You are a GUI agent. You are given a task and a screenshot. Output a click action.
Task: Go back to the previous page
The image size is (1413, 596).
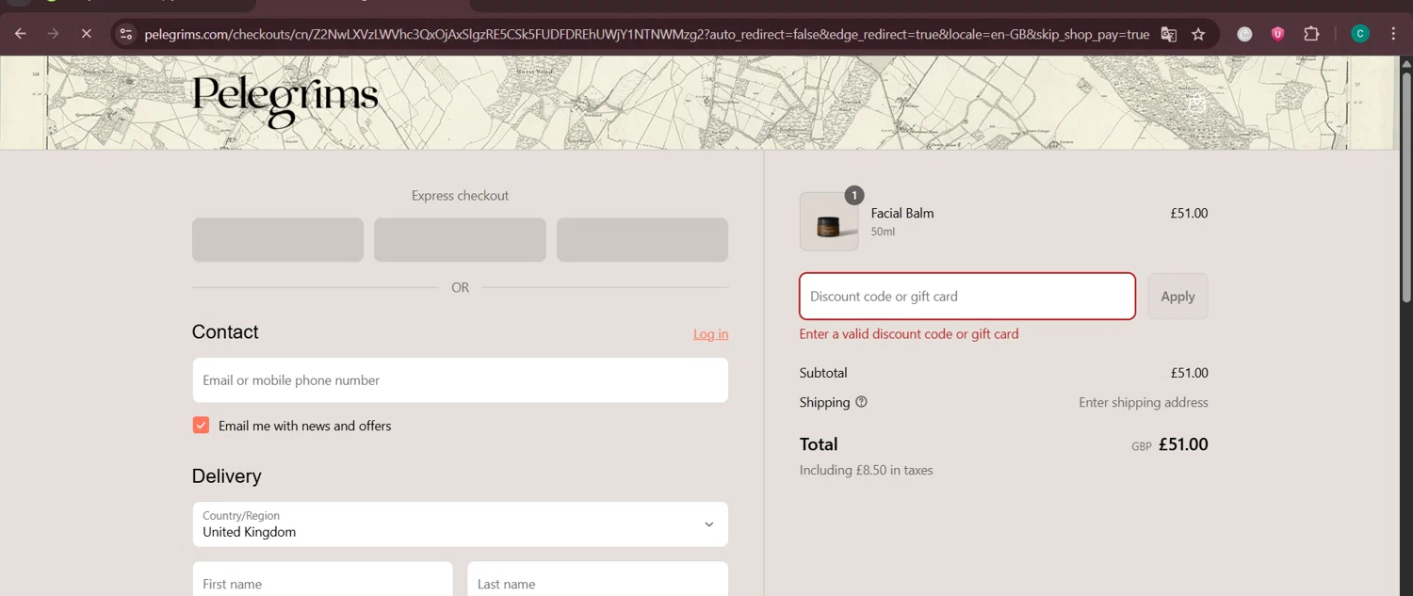(21, 34)
